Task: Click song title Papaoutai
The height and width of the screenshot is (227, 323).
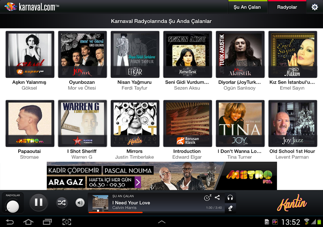Action: coord(29,151)
